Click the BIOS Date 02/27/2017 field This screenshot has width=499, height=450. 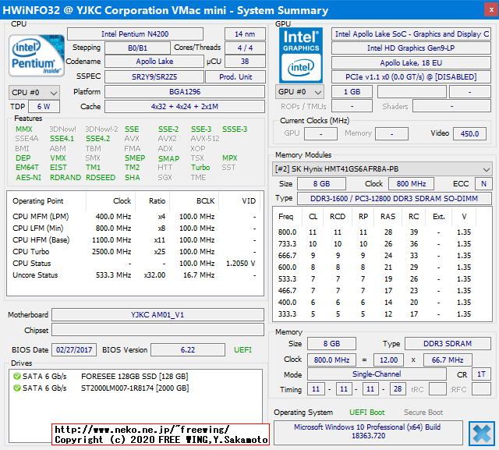click(74, 349)
